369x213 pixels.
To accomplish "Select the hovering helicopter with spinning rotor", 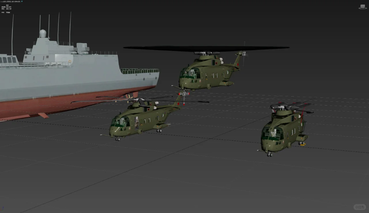I will pos(210,75).
